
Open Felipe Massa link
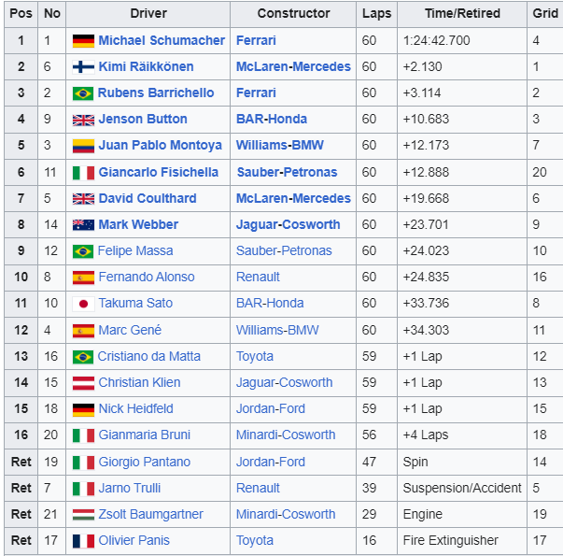point(135,250)
